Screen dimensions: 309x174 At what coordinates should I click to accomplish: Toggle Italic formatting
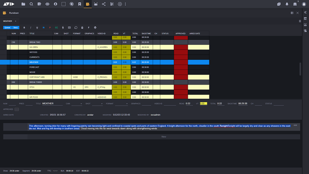[31, 28]
